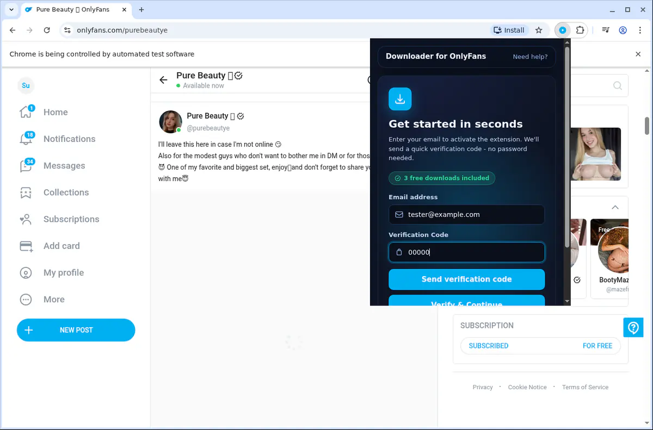The image size is (653, 430).
Task: Bookmark this page with the star icon
Action: click(x=539, y=30)
